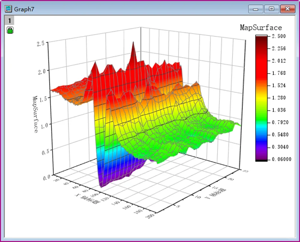
Task: Click the 2.012 label on color scale
Action: (x=279, y=61)
